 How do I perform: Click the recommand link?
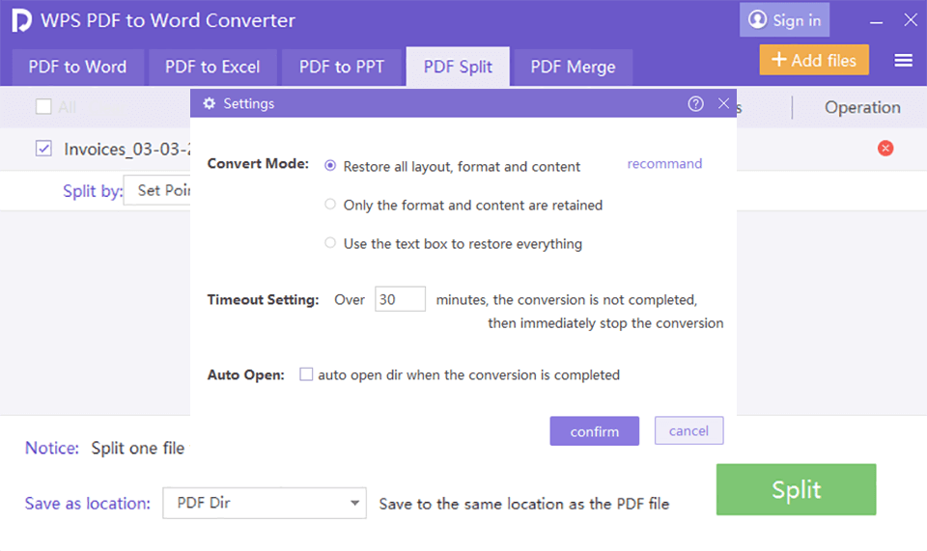pos(664,164)
